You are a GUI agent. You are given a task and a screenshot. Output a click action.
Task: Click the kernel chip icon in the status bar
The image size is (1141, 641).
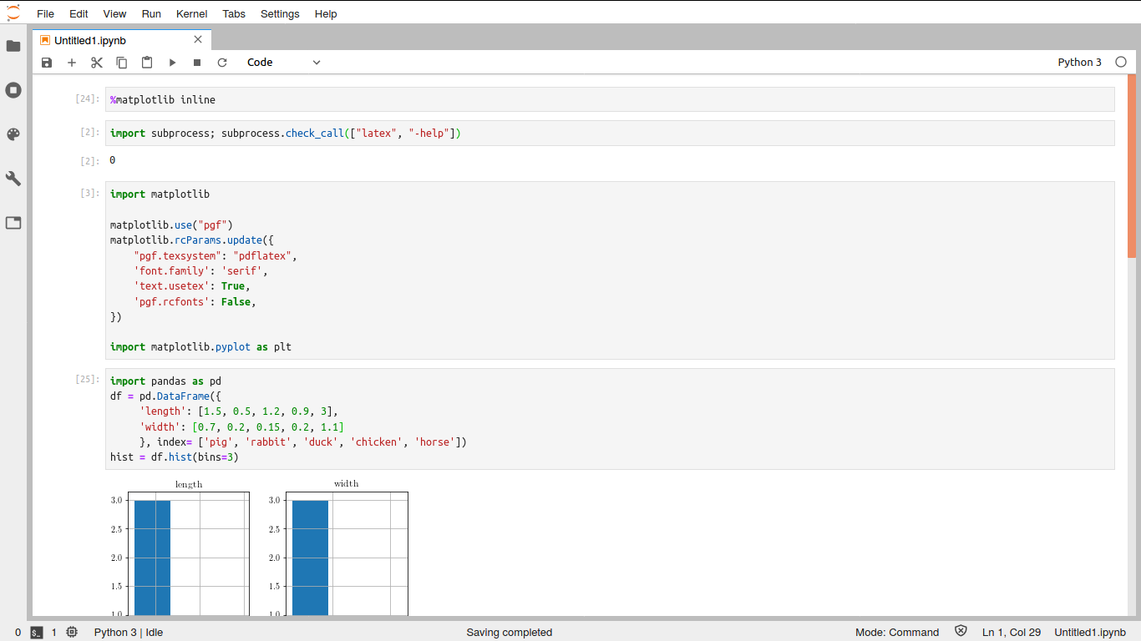pos(72,633)
